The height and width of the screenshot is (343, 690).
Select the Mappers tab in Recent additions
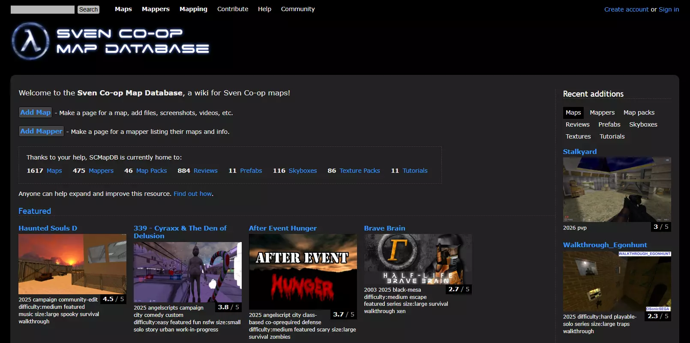point(602,112)
